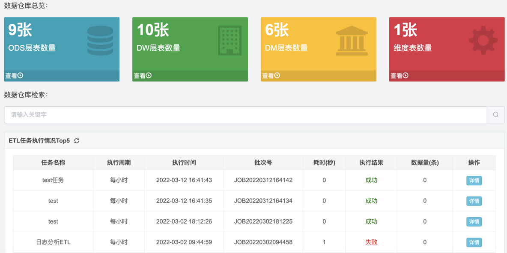This screenshot has height=253, width=507.
Task: Click the 任务名称 column header
Action: pos(53,163)
